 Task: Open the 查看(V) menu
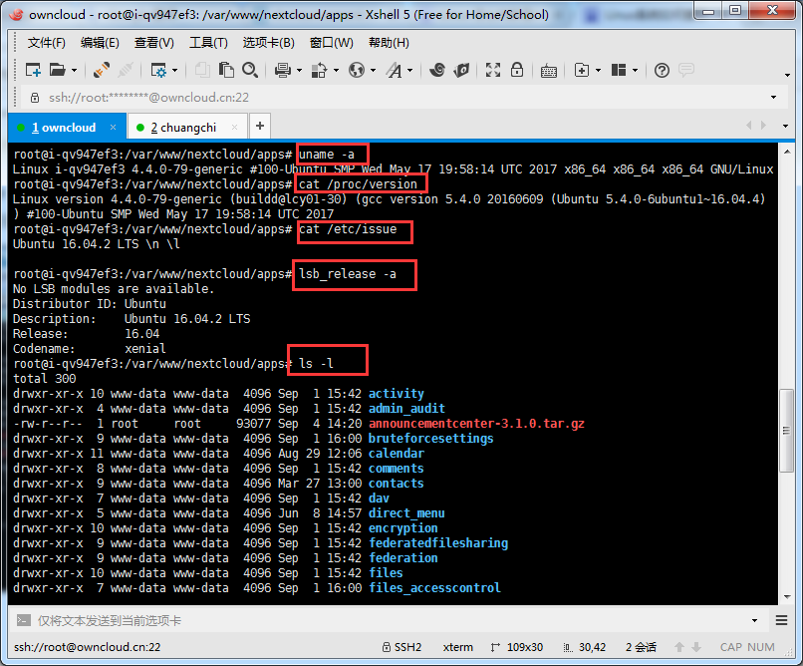point(154,43)
